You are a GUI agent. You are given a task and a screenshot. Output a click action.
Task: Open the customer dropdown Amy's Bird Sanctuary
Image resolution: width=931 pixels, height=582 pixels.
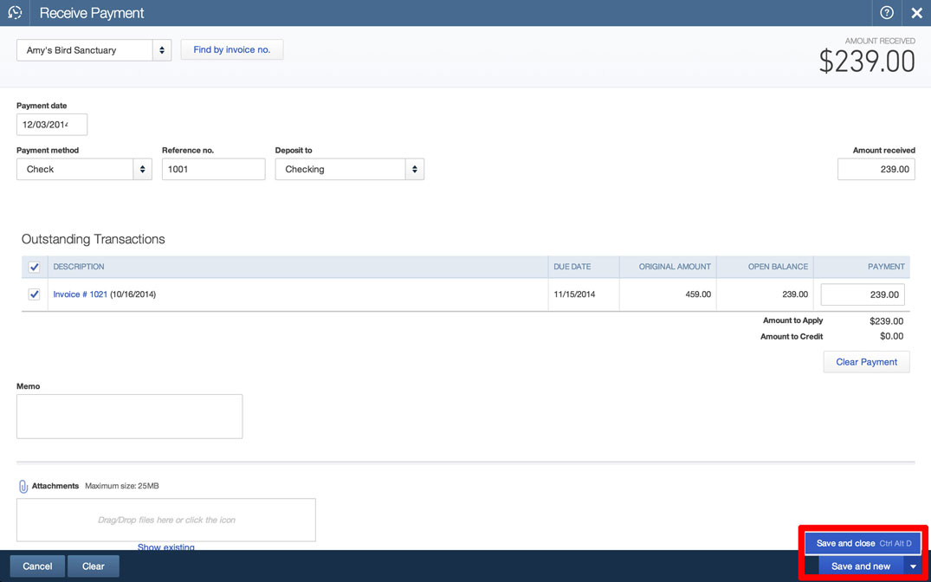(94, 50)
